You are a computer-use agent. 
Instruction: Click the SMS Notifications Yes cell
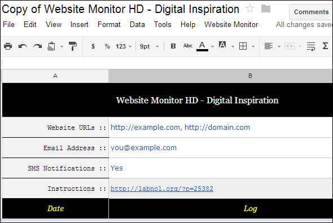click(x=221, y=168)
